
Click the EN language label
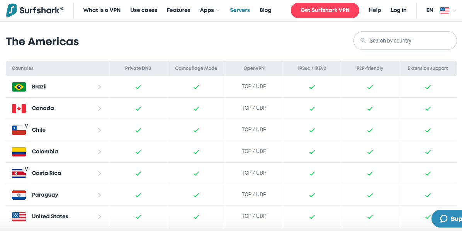click(430, 10)
